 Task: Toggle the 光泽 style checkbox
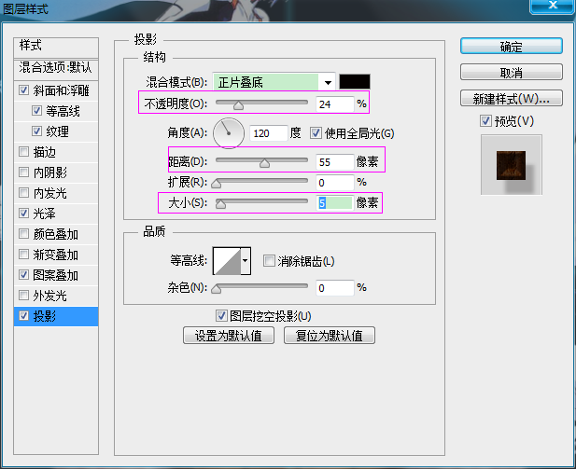pyautogui.click(x=24, y=213)
